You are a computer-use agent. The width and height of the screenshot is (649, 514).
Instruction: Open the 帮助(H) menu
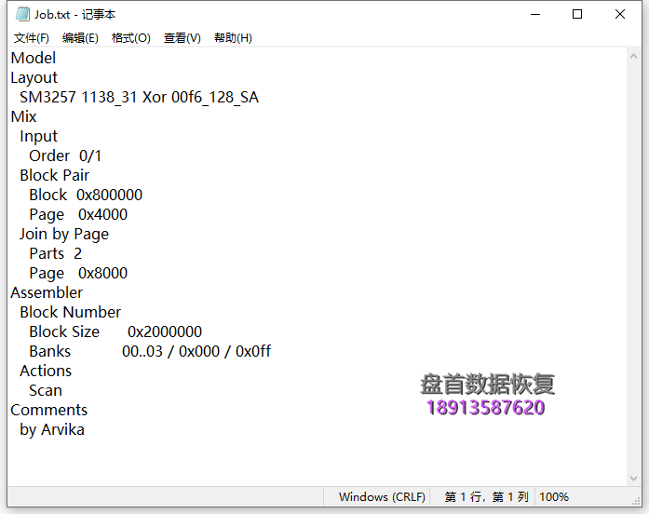point(233,38)
